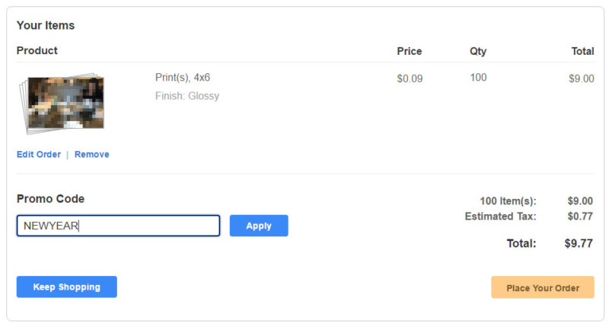Click the $0.09 unit price
Image resolution: width=609 pixels, height=327 pixels.
410,79
